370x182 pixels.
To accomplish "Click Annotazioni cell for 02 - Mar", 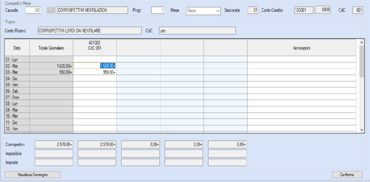I will (301, 66).
